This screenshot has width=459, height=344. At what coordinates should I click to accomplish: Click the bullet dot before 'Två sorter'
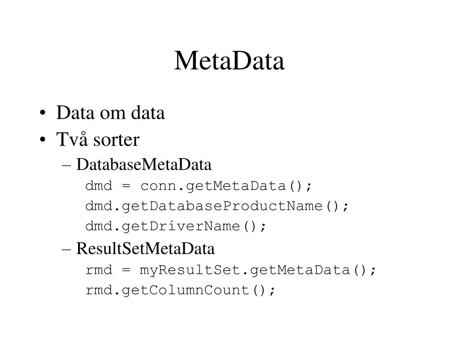coord(43,140)
